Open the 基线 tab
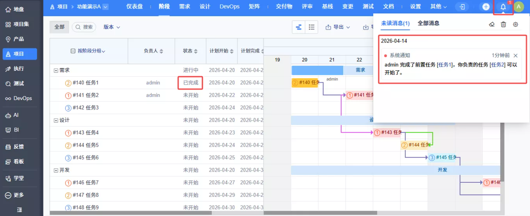This screenshot has height=216, width=530. 327,7
